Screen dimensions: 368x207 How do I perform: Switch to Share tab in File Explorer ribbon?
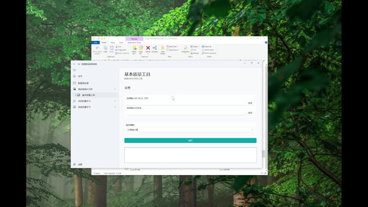coord(113,42)
